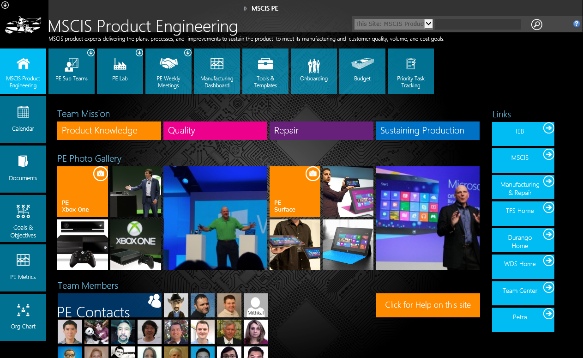Open the PE Weekly Meetings navigation tile
Viewport: 583px width, 358px height.
[x=168, y=71]
